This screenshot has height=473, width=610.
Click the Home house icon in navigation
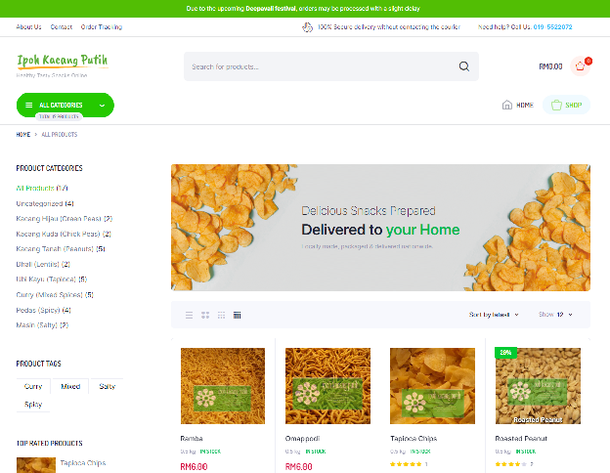tap(507, 105)
